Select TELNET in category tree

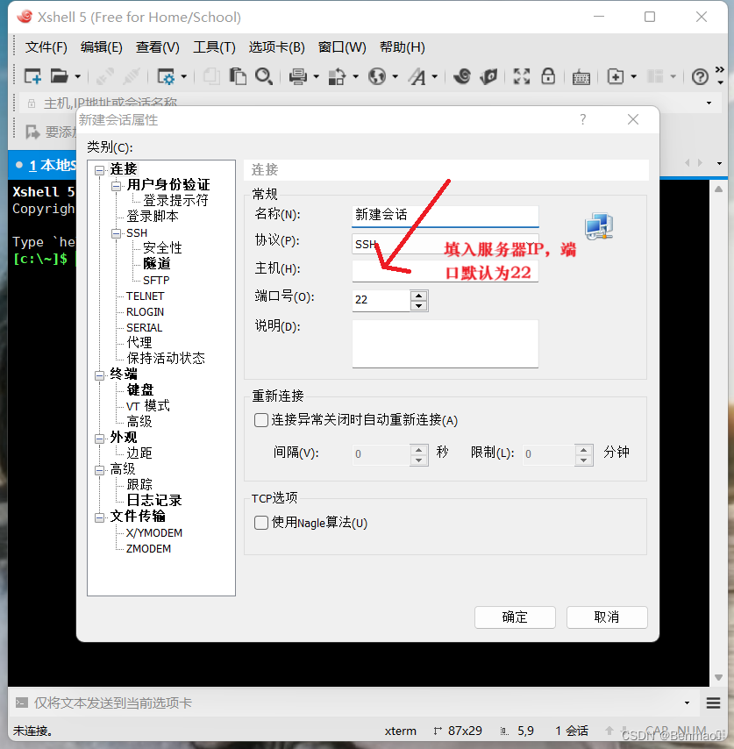tap(146, 296)
